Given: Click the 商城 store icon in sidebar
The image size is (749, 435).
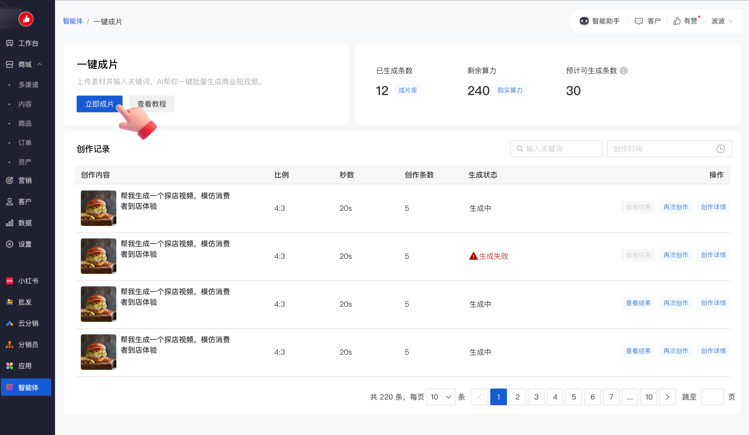Looking at the screenshot, I should [10, 65].
